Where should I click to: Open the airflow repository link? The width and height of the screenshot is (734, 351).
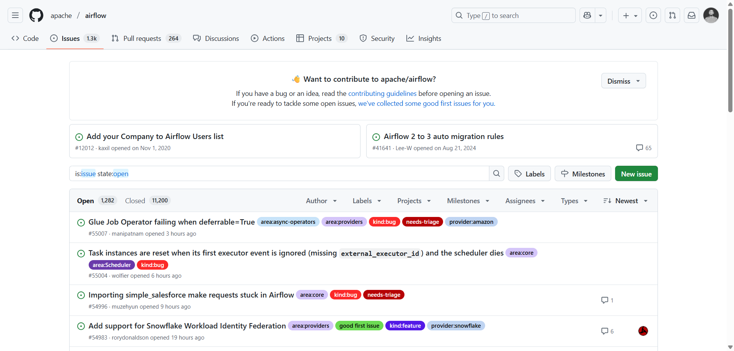point(96,16)
